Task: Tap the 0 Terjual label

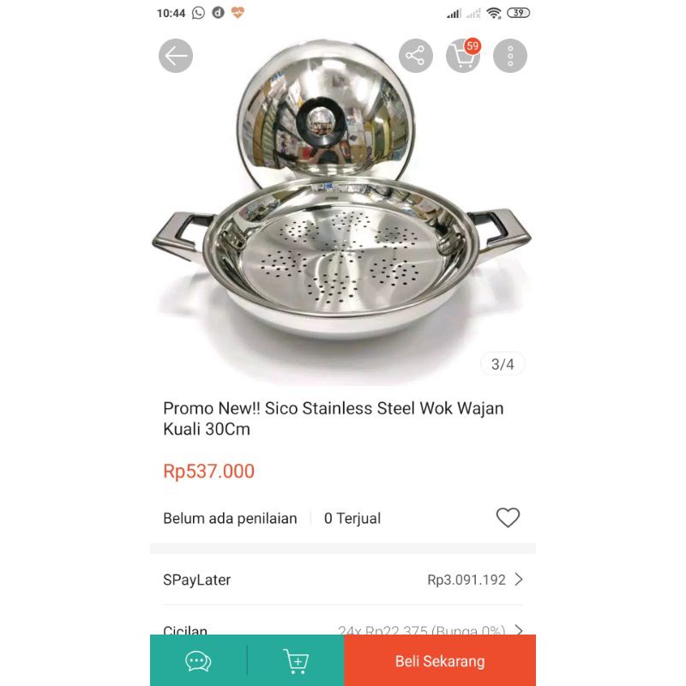Action: click(x=352, y=518)
